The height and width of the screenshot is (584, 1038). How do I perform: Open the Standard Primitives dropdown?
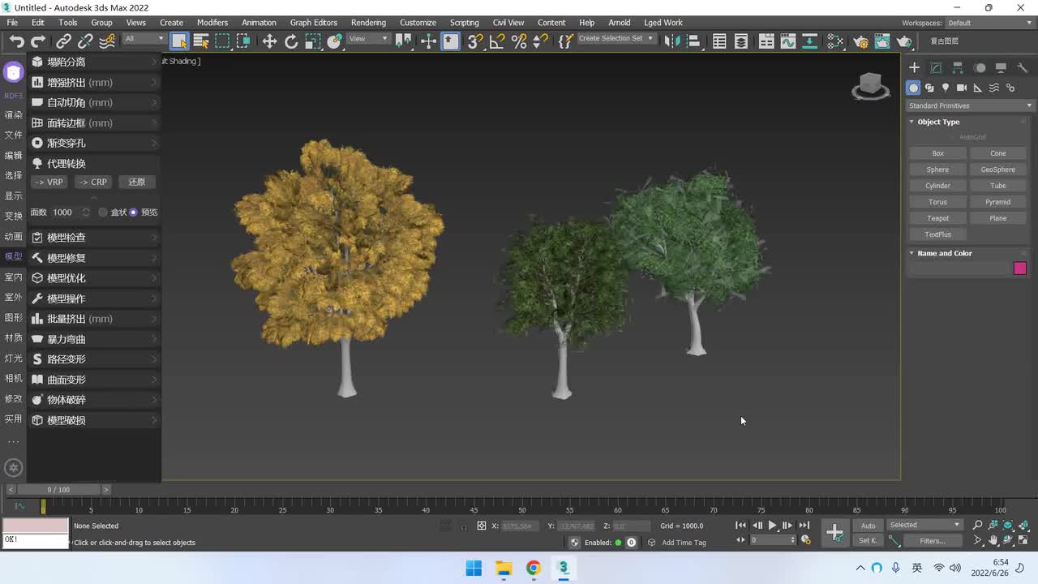click(x=970, y=105)
